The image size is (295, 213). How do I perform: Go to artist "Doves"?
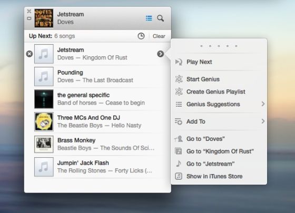coord(205,139)
